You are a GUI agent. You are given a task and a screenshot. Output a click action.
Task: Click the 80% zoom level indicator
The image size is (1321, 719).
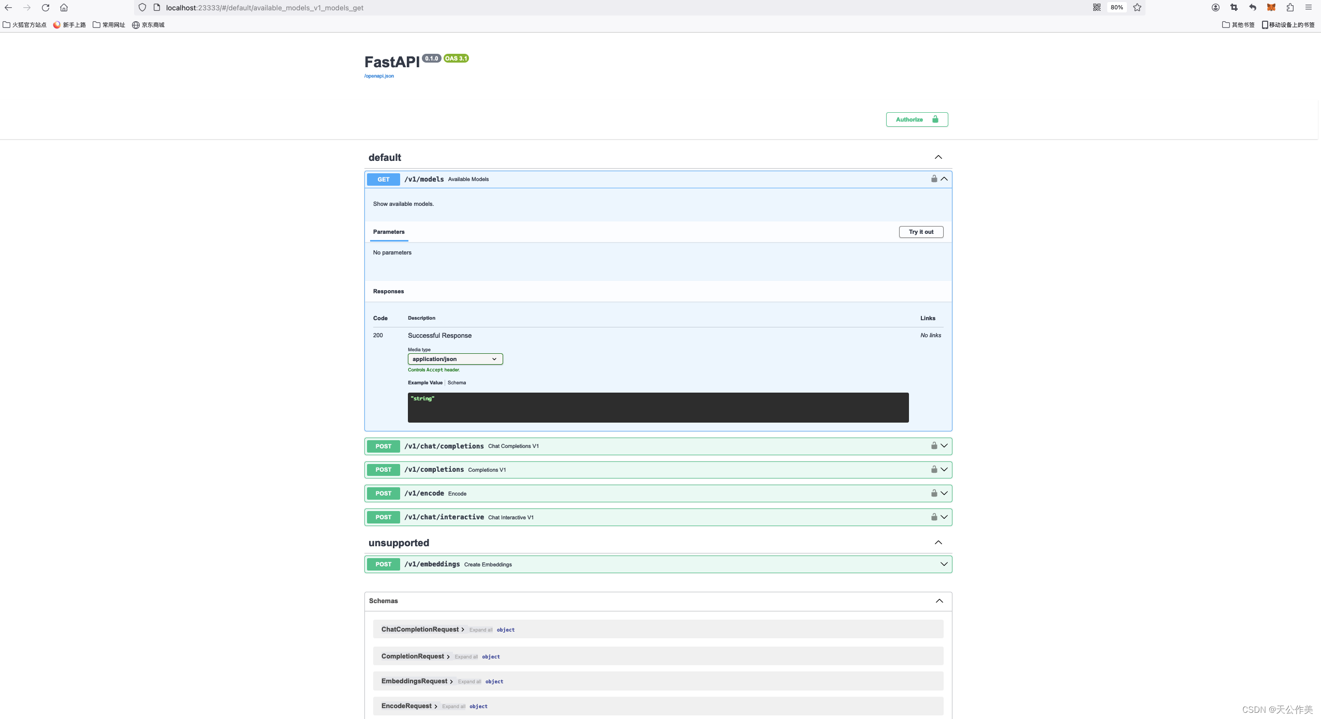click(1117, 7)
